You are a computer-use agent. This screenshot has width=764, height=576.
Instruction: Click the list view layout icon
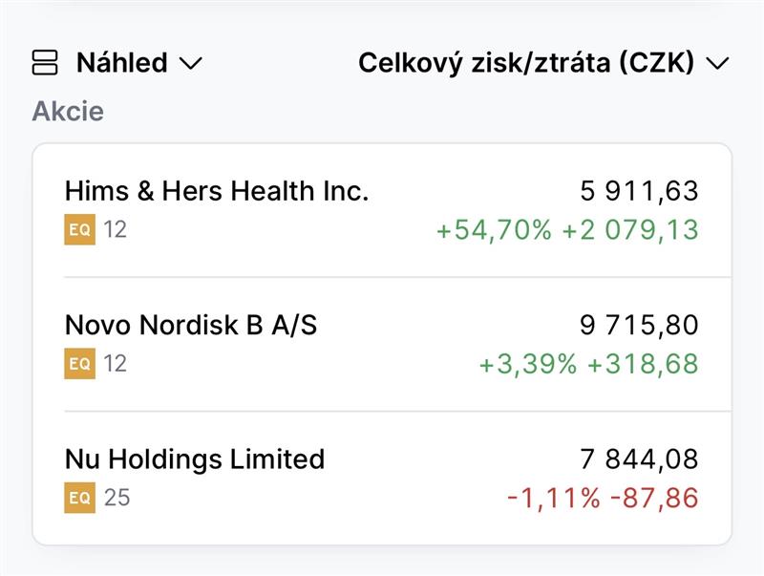pos(46,63)
